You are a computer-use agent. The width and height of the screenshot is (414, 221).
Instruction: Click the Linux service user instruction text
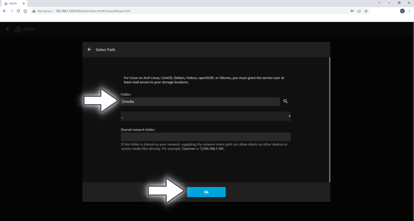coord(204,80)
